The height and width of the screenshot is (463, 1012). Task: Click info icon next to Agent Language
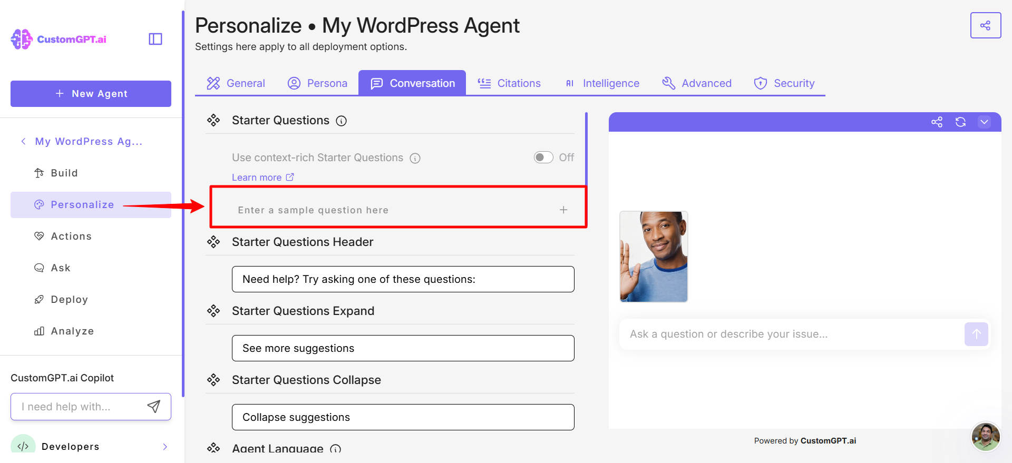coord(335,449)
